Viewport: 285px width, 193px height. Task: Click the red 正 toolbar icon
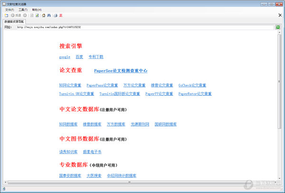pyautogui.click(x=61, y=16)
